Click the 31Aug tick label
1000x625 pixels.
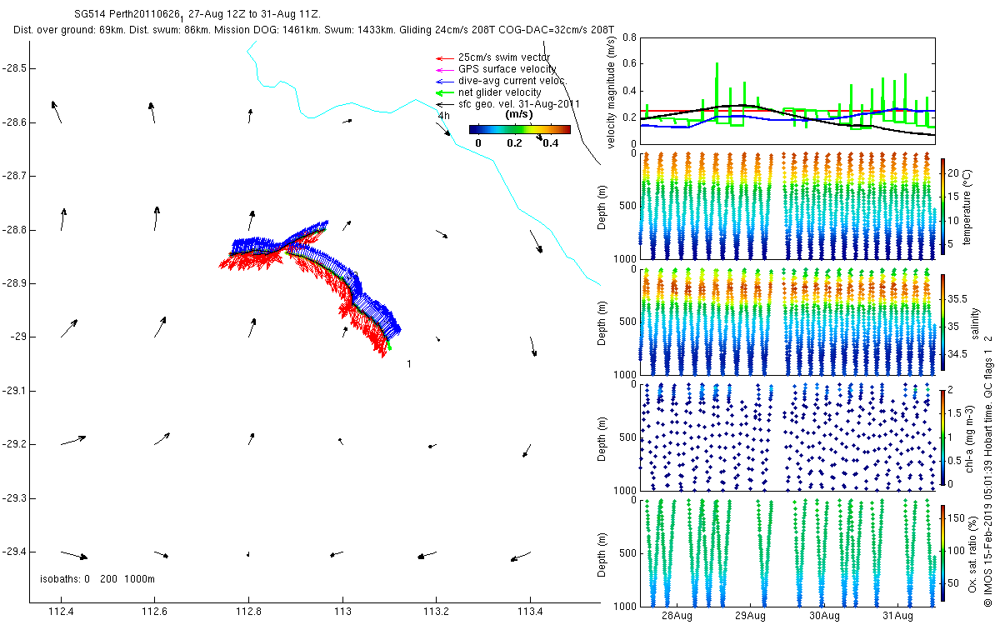point(897,616)
